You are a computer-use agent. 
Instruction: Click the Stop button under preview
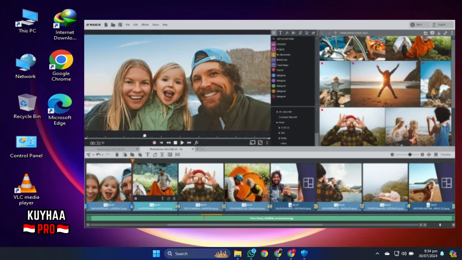point(175,143)
